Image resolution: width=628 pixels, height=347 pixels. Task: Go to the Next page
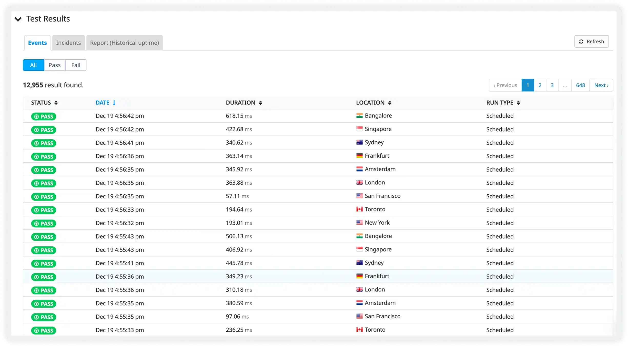602,85
